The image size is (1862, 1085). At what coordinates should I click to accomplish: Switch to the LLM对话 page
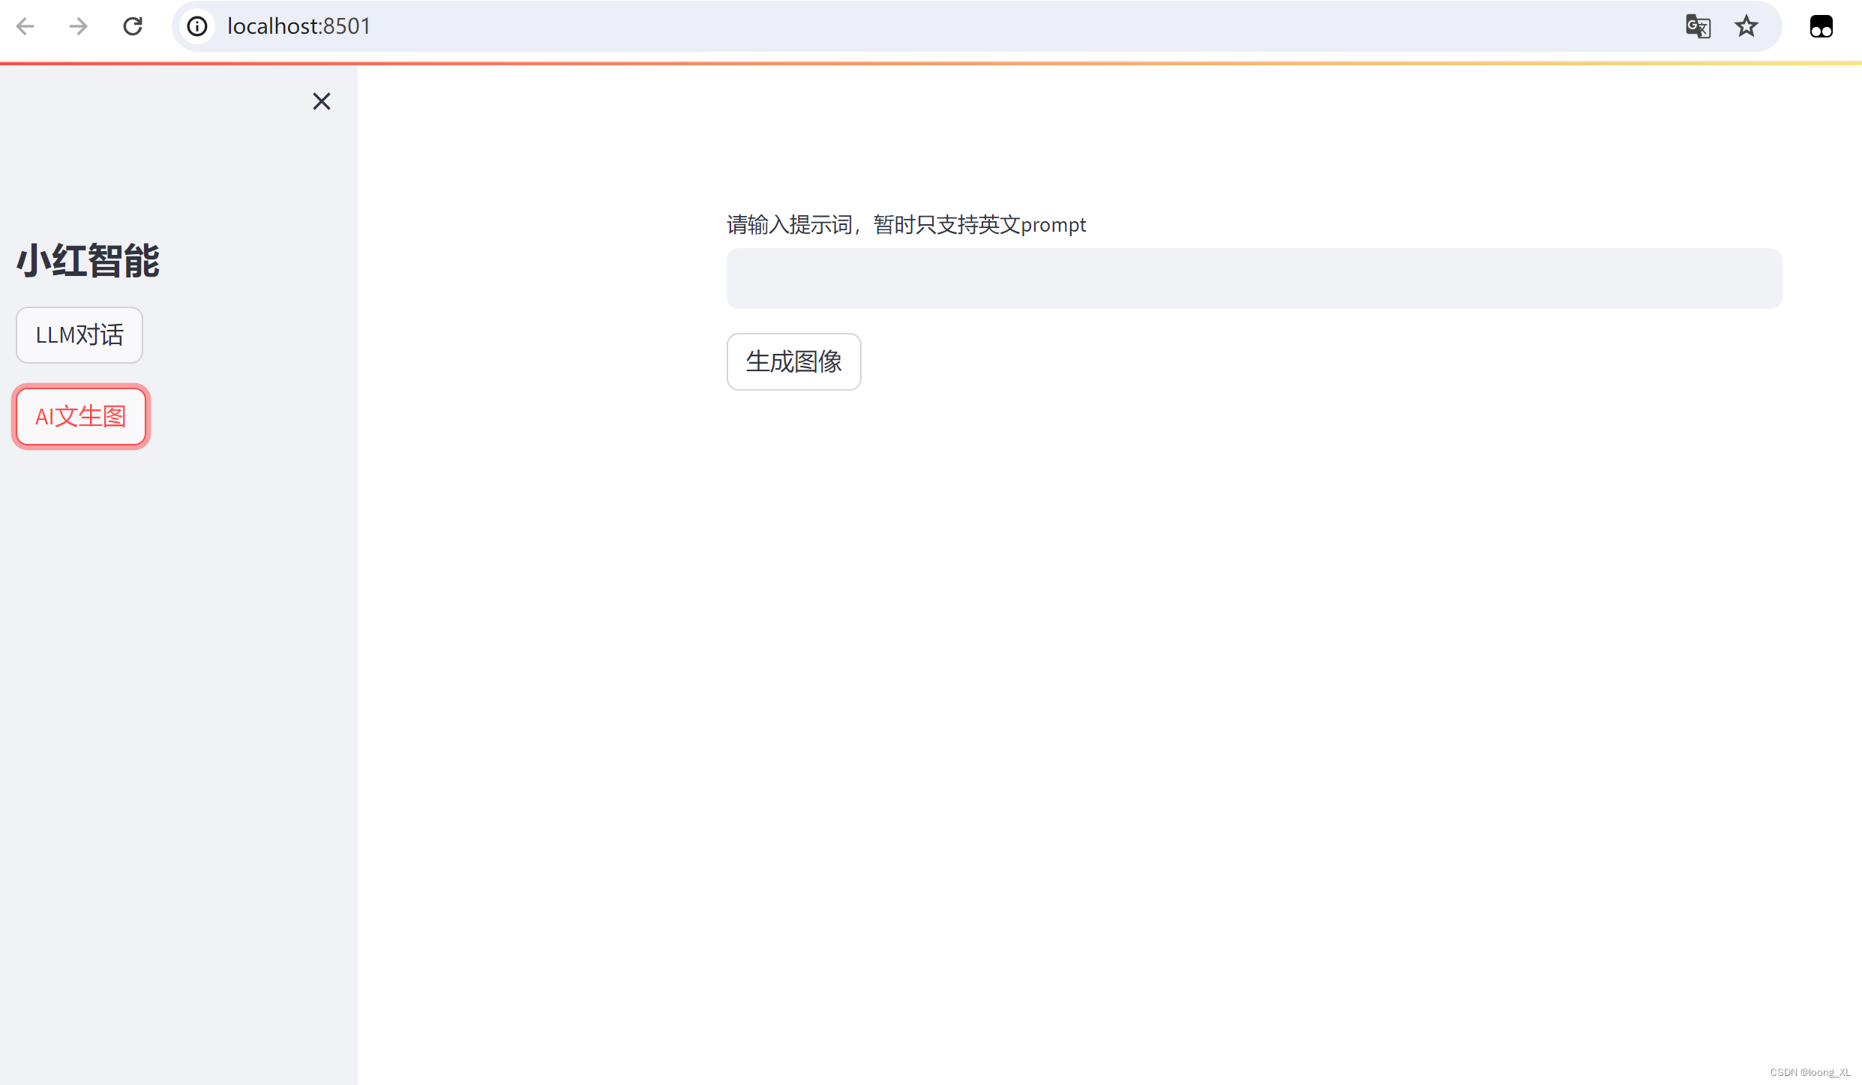click(79, 335)
